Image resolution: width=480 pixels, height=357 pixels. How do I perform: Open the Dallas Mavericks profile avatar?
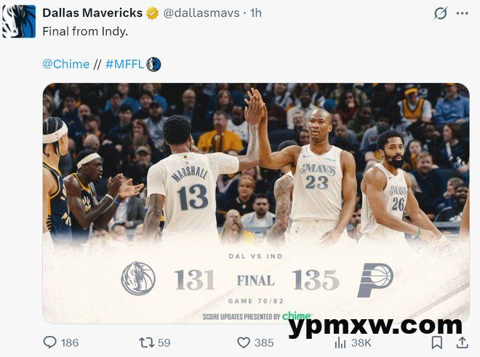click(x=19, y=21)
